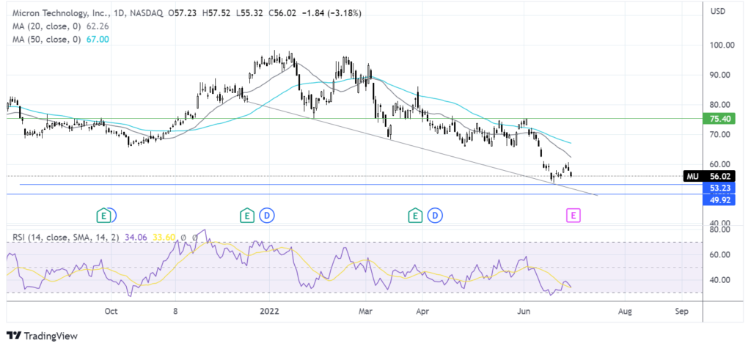The image size is (751, 349).
Task: Click the O57.23 open value
Action: click(182, 14)
